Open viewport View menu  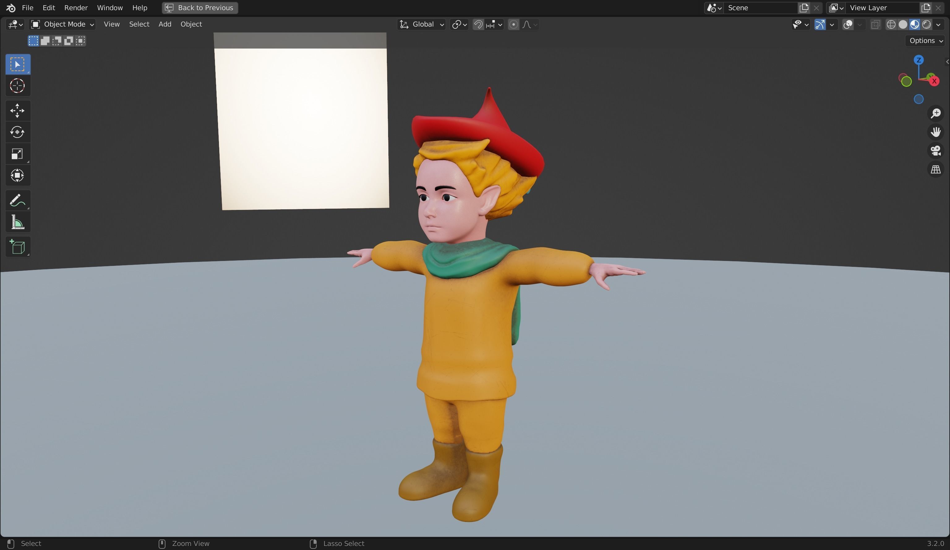point(112,24)
